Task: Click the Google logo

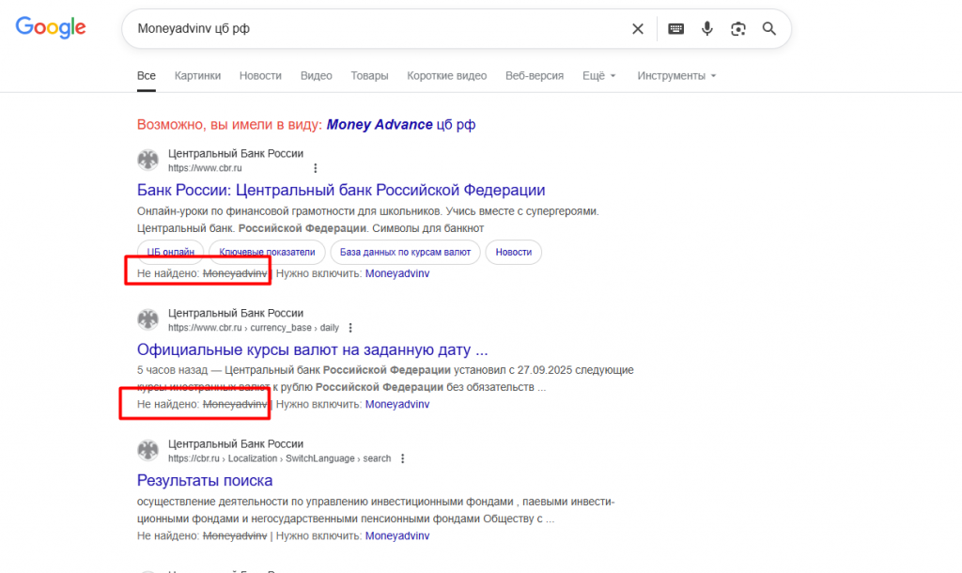Action: (51, 28)
